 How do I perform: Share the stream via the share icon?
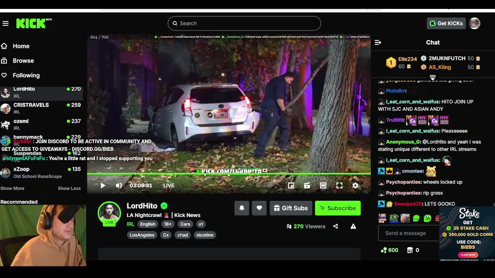[x=336, y=226]
